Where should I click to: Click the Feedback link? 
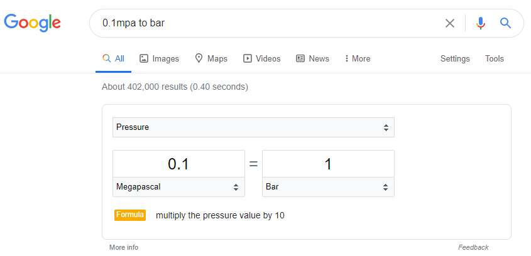(473, 248)
